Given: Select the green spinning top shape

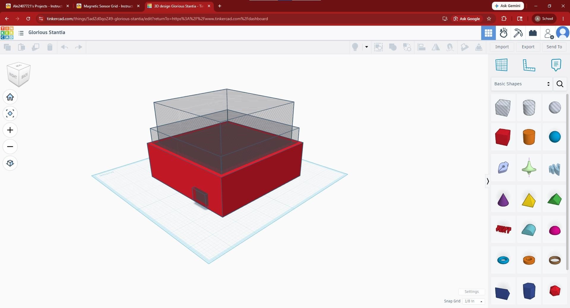Looking at the screenshot, I should point(529,168).
